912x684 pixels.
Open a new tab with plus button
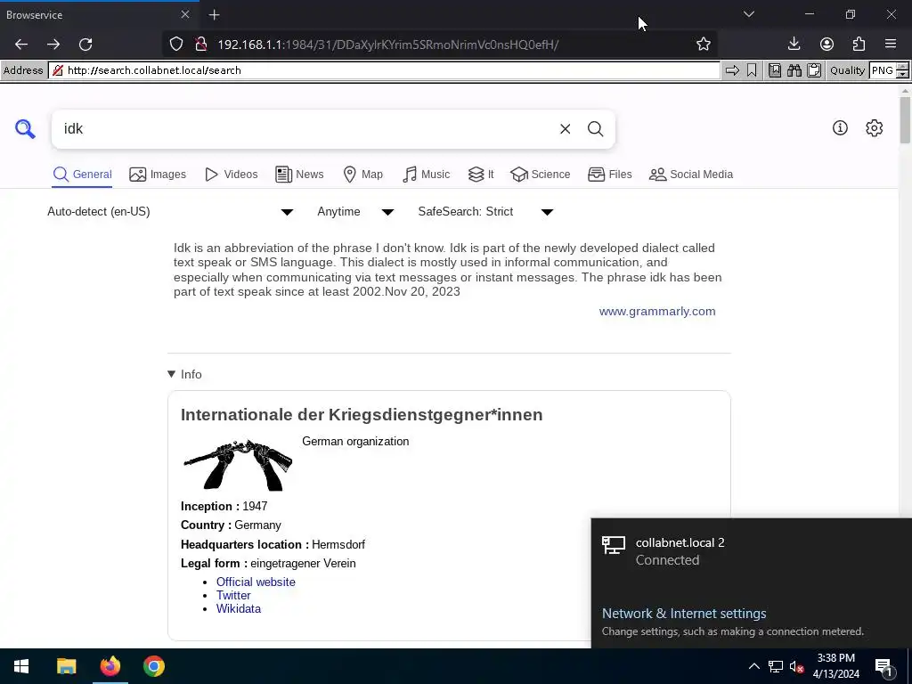(x=214, y=15)
